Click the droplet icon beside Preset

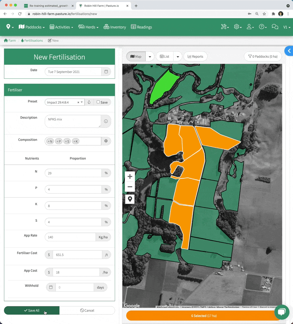[x=89, y=102]
